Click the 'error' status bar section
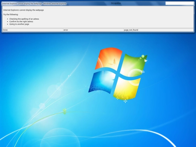Viewport: 196px width, 147px height. pyautogui.click(x=93, y=30)
